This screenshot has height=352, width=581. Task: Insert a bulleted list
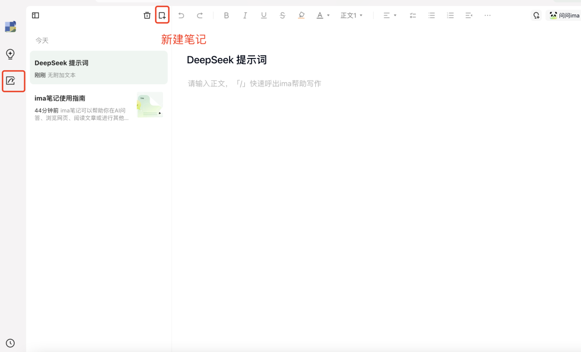[431, 16]
